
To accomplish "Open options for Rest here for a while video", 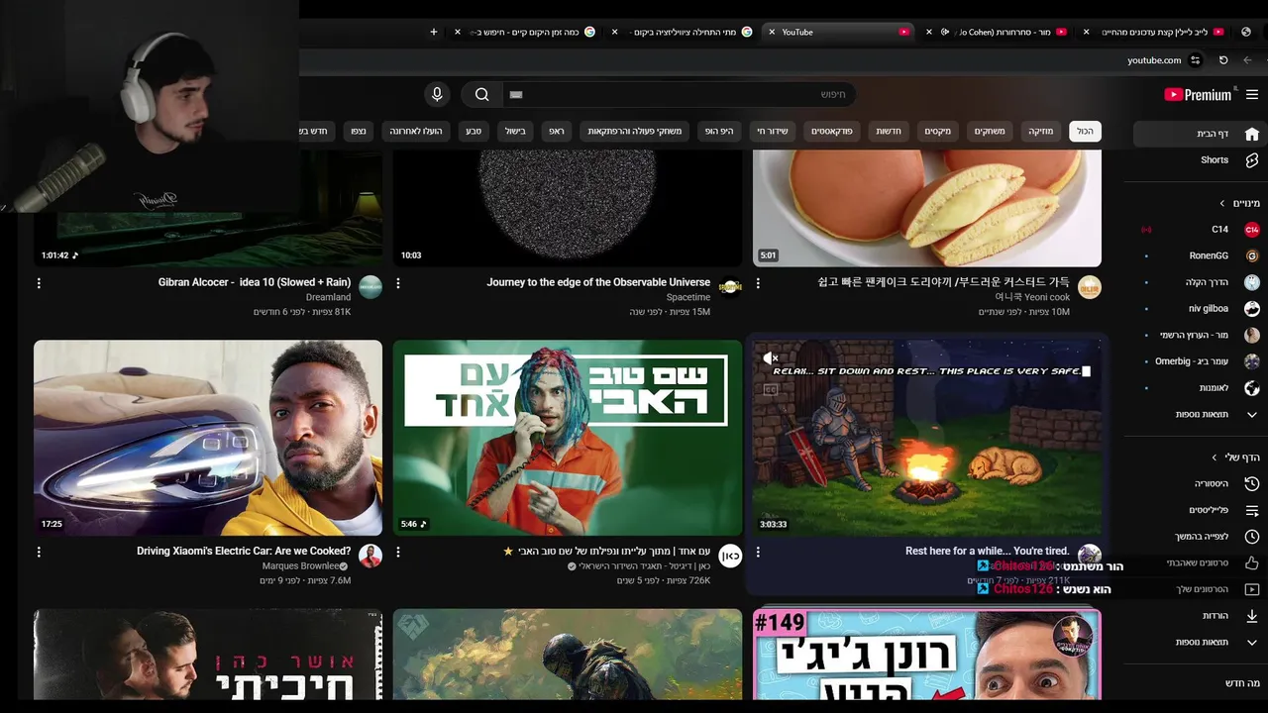I will tap(758, 552).
